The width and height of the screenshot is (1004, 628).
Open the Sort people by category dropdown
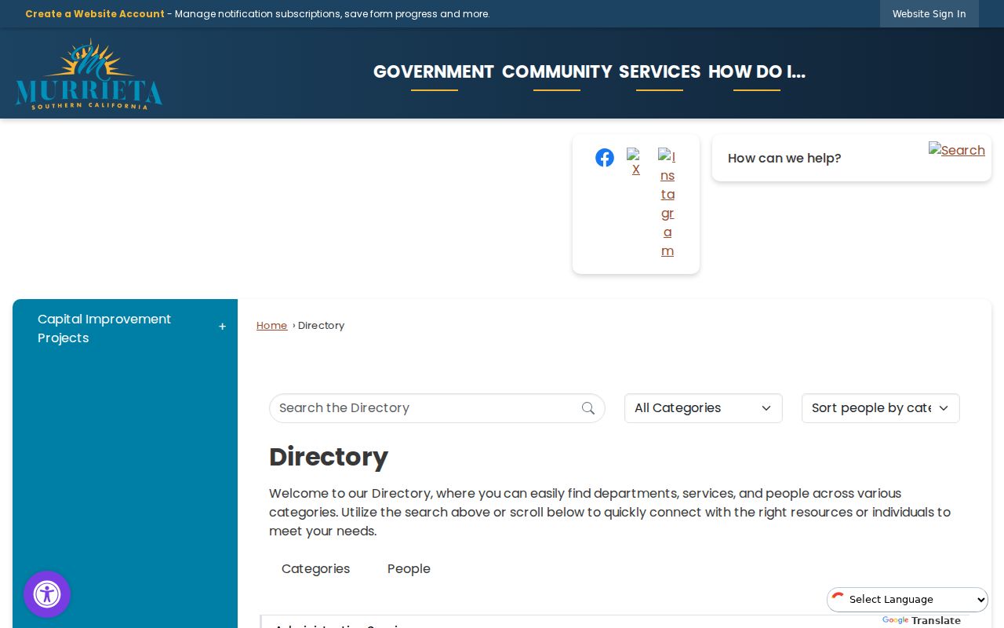coord(881,408)
